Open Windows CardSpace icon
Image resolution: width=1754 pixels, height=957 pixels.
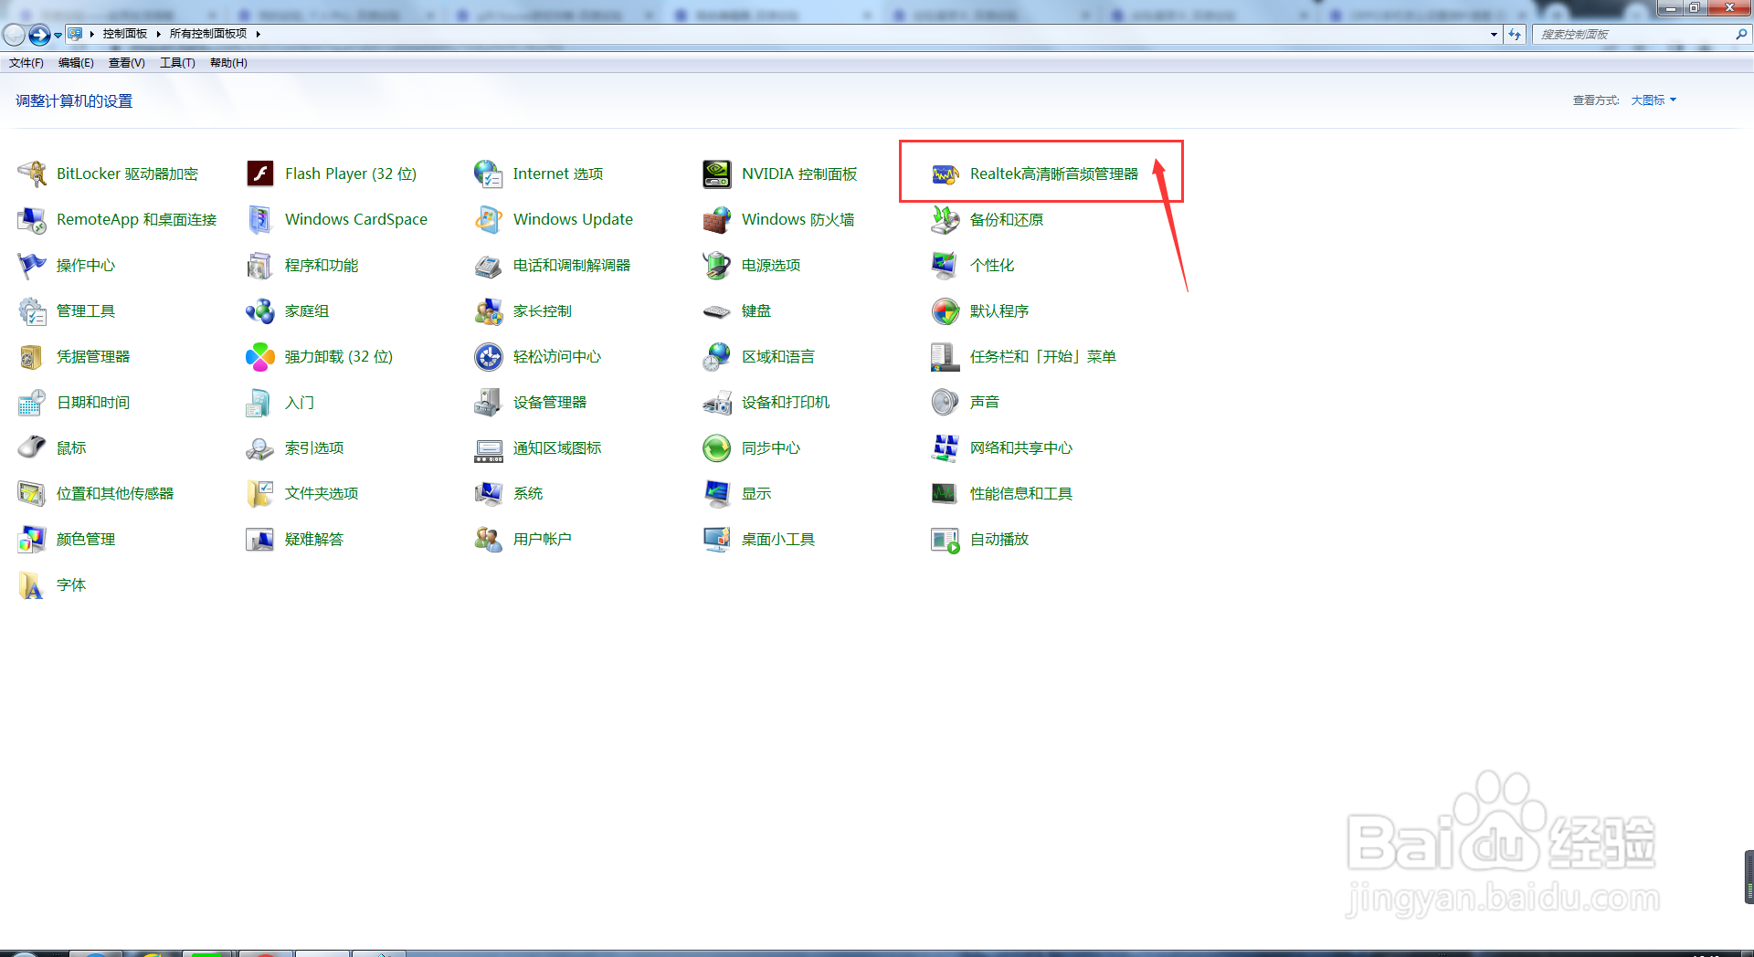click(260, 219)
